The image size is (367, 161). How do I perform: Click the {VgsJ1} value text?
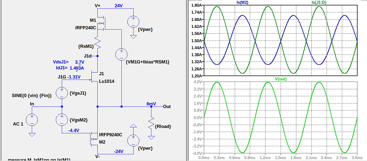(x=78, y=93)
